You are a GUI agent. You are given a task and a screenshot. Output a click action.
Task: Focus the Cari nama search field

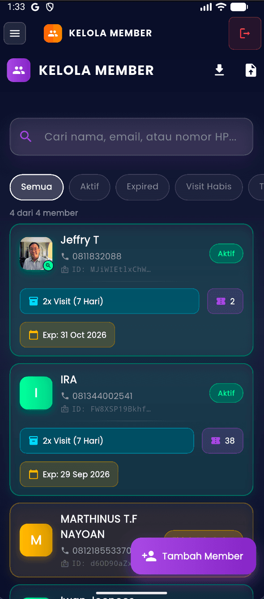click(x=132, y=137)
